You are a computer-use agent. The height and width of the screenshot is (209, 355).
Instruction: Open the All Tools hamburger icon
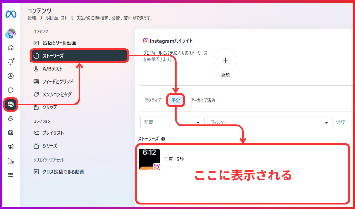click(10, 174)
